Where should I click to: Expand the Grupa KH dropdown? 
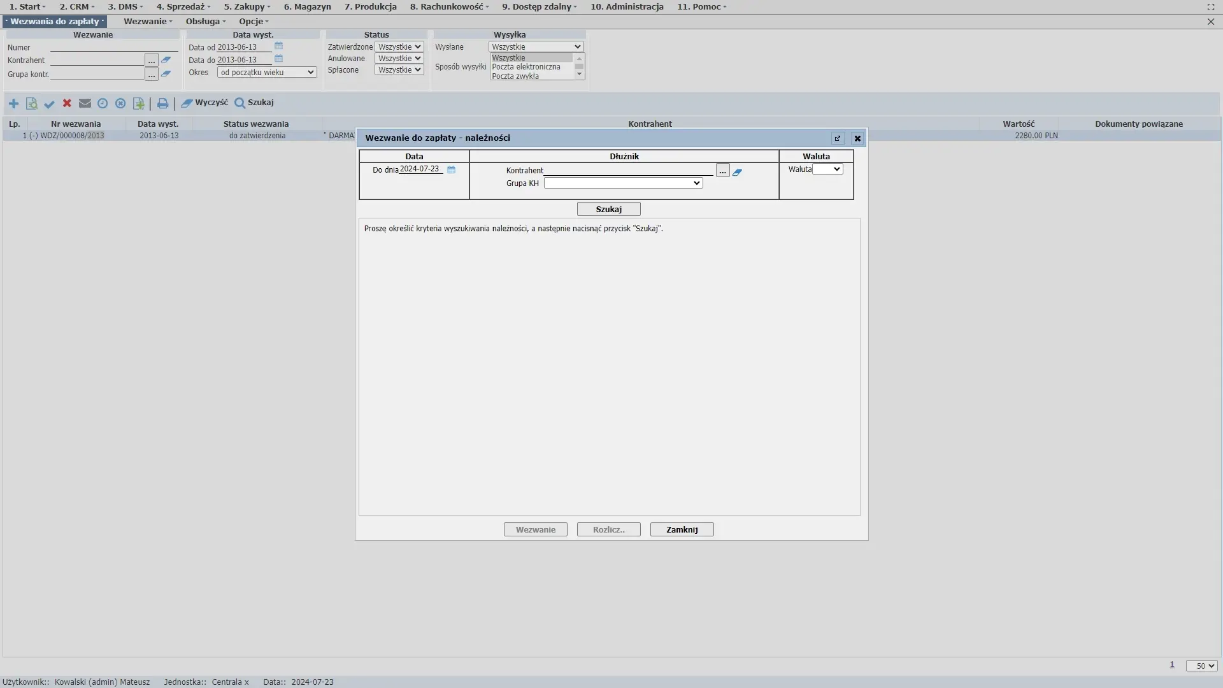coord(623,183)
